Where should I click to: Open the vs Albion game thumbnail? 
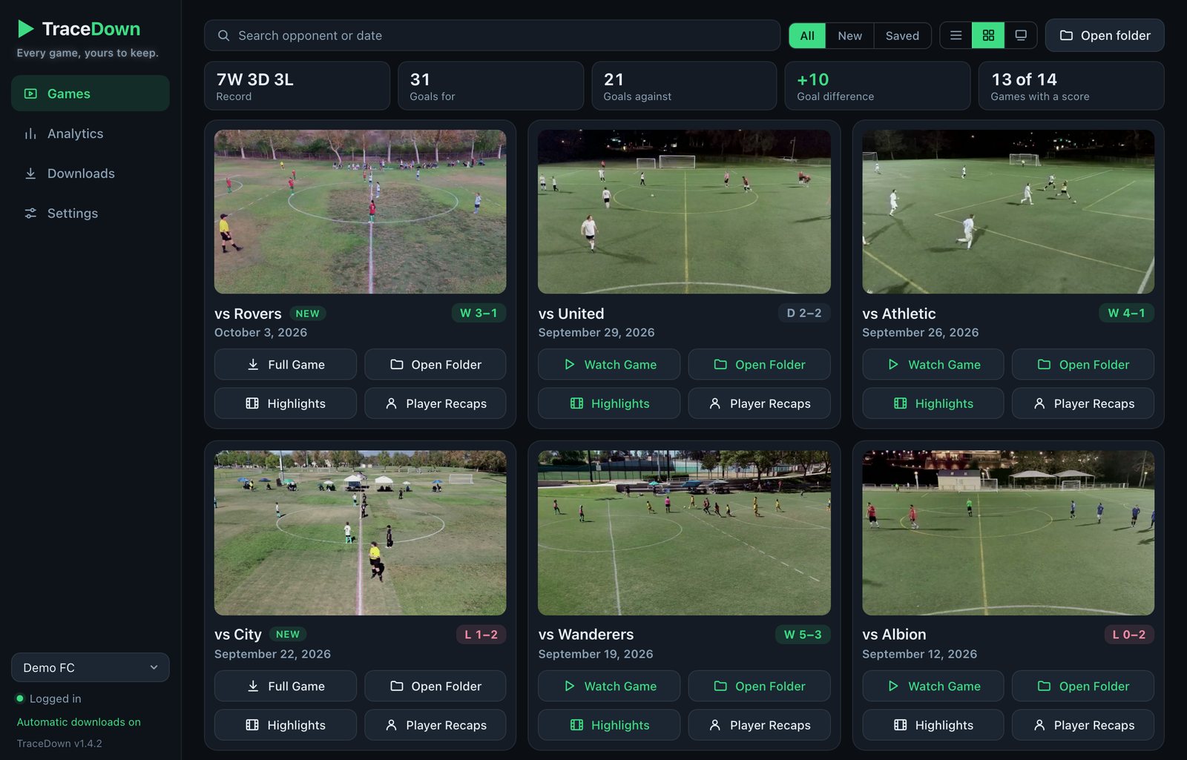tap(1008, 533)
